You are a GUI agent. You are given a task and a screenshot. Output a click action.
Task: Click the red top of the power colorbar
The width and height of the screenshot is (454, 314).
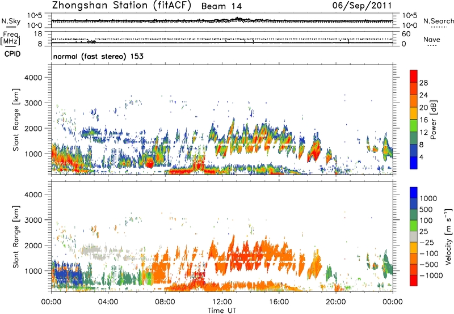click(x=414, y=76)
